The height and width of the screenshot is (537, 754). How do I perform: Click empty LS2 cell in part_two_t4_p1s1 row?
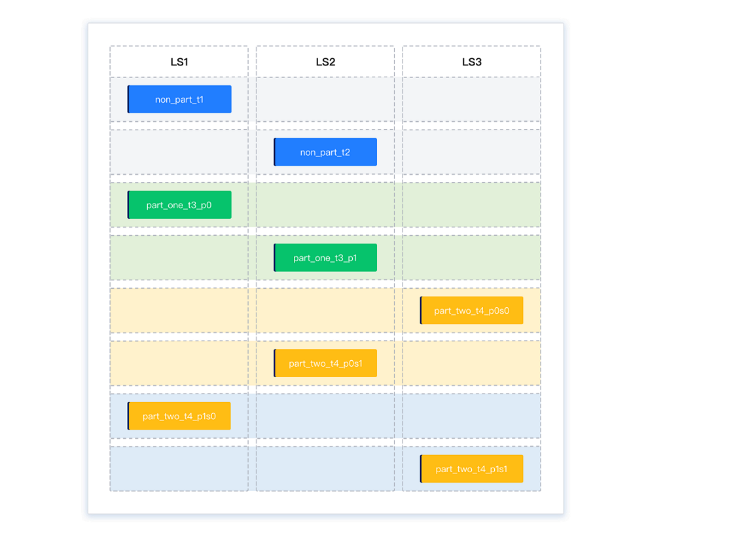click(x=325, y=469)
